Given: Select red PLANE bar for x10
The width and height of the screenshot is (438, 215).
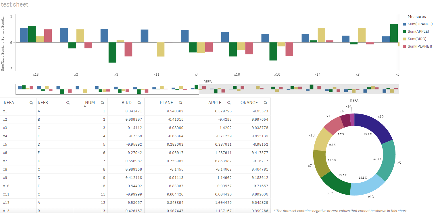Looking at the screenshot, I should pyautogui.click(x=249, y=48).
